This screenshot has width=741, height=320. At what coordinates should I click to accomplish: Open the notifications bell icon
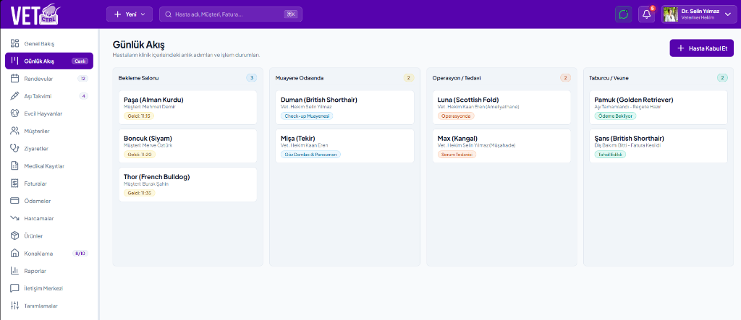(x=646, y=14)
